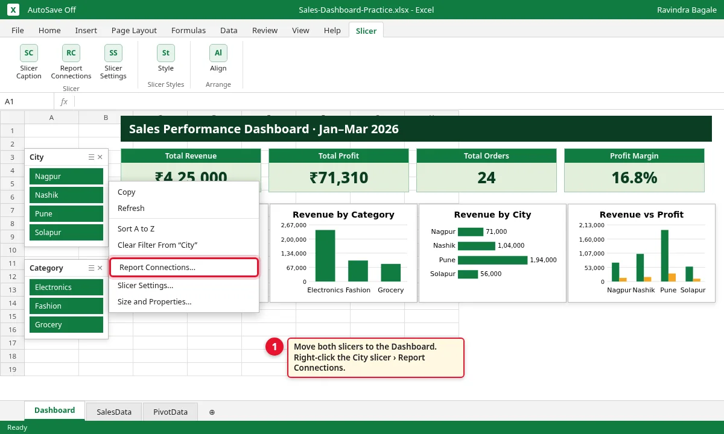Click the user name Ravindra Bagale
This screenshot has height=434, width=724.
pyautogui.click(x=686, y=10)
